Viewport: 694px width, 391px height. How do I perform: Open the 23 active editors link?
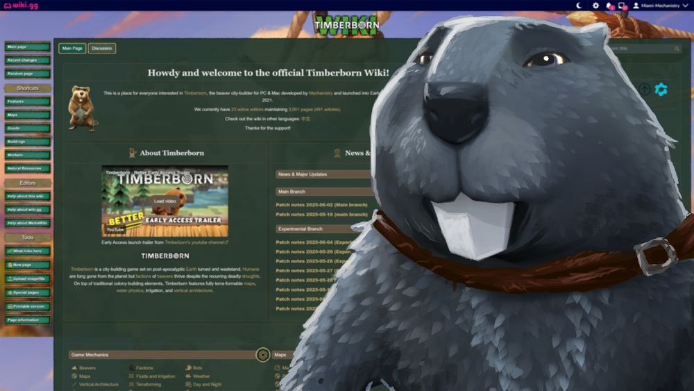tap(247, 109)
